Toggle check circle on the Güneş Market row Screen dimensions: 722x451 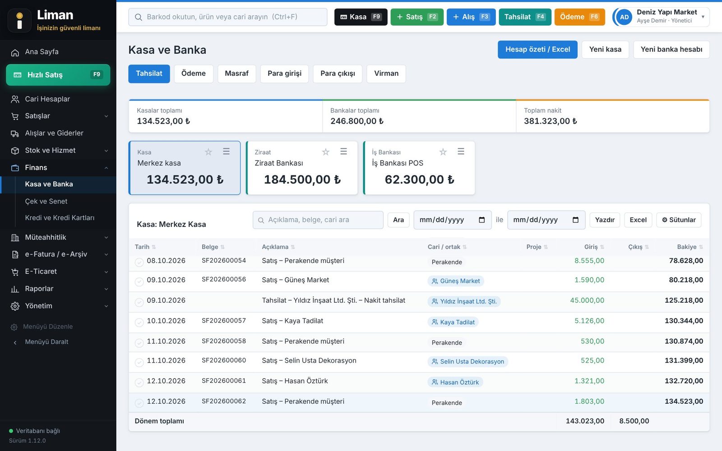pos(139,282)
